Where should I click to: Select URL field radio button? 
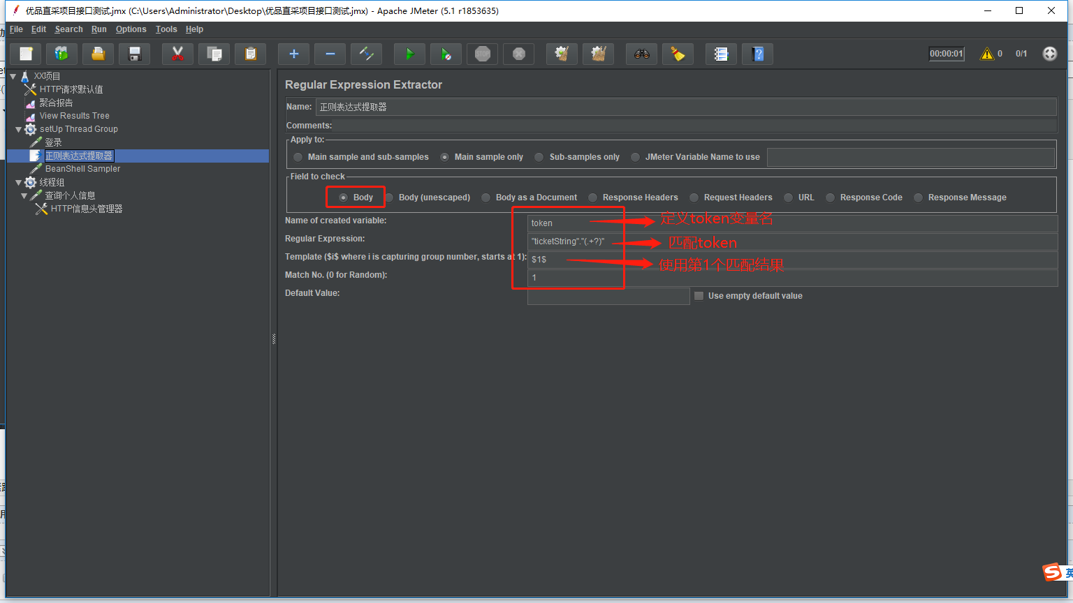click(789, 198)
